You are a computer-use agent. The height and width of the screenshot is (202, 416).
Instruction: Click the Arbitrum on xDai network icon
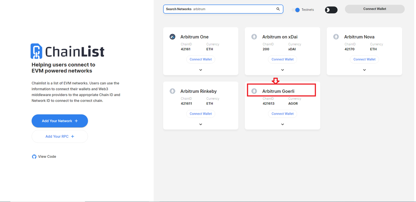click(254, 37)
